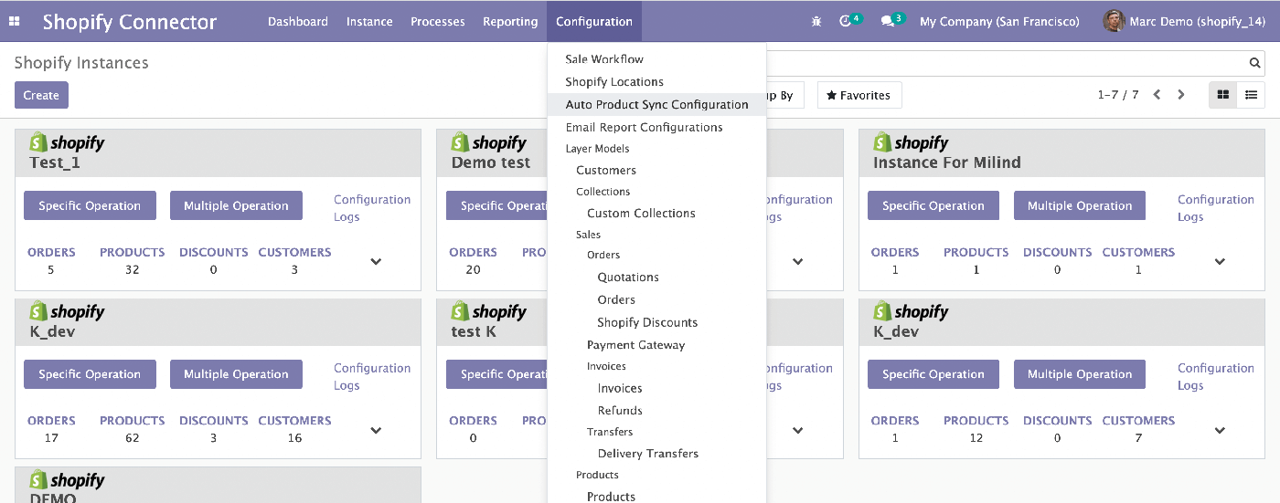The image size is (1280, 503).
Task: Open the Instance menu
Action: [369, 21]
